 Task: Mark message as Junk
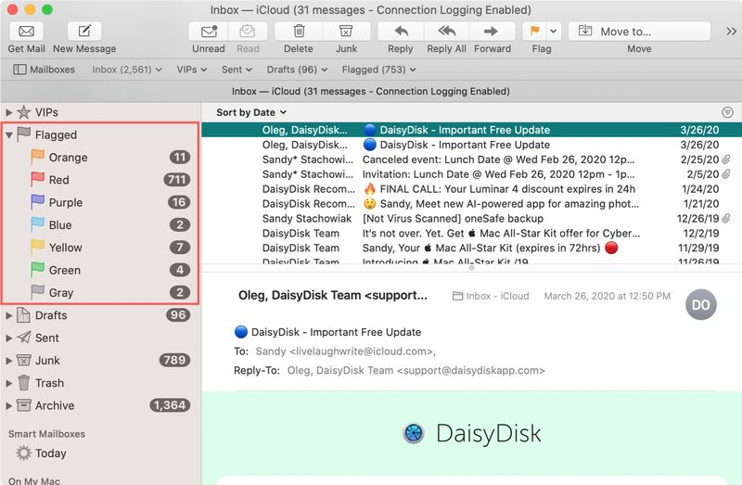click(346, 32)
